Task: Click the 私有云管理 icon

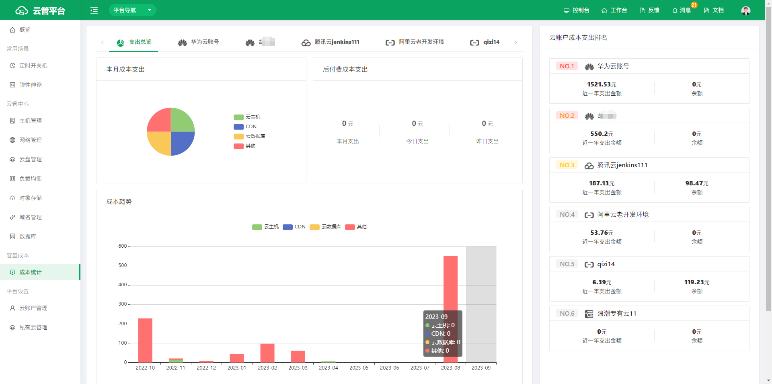Action: pos(12,327)
